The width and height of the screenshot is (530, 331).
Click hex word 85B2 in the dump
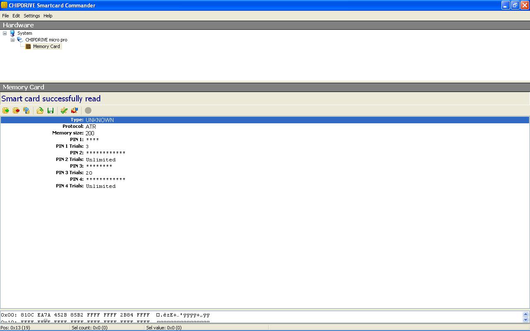point(77,315)
